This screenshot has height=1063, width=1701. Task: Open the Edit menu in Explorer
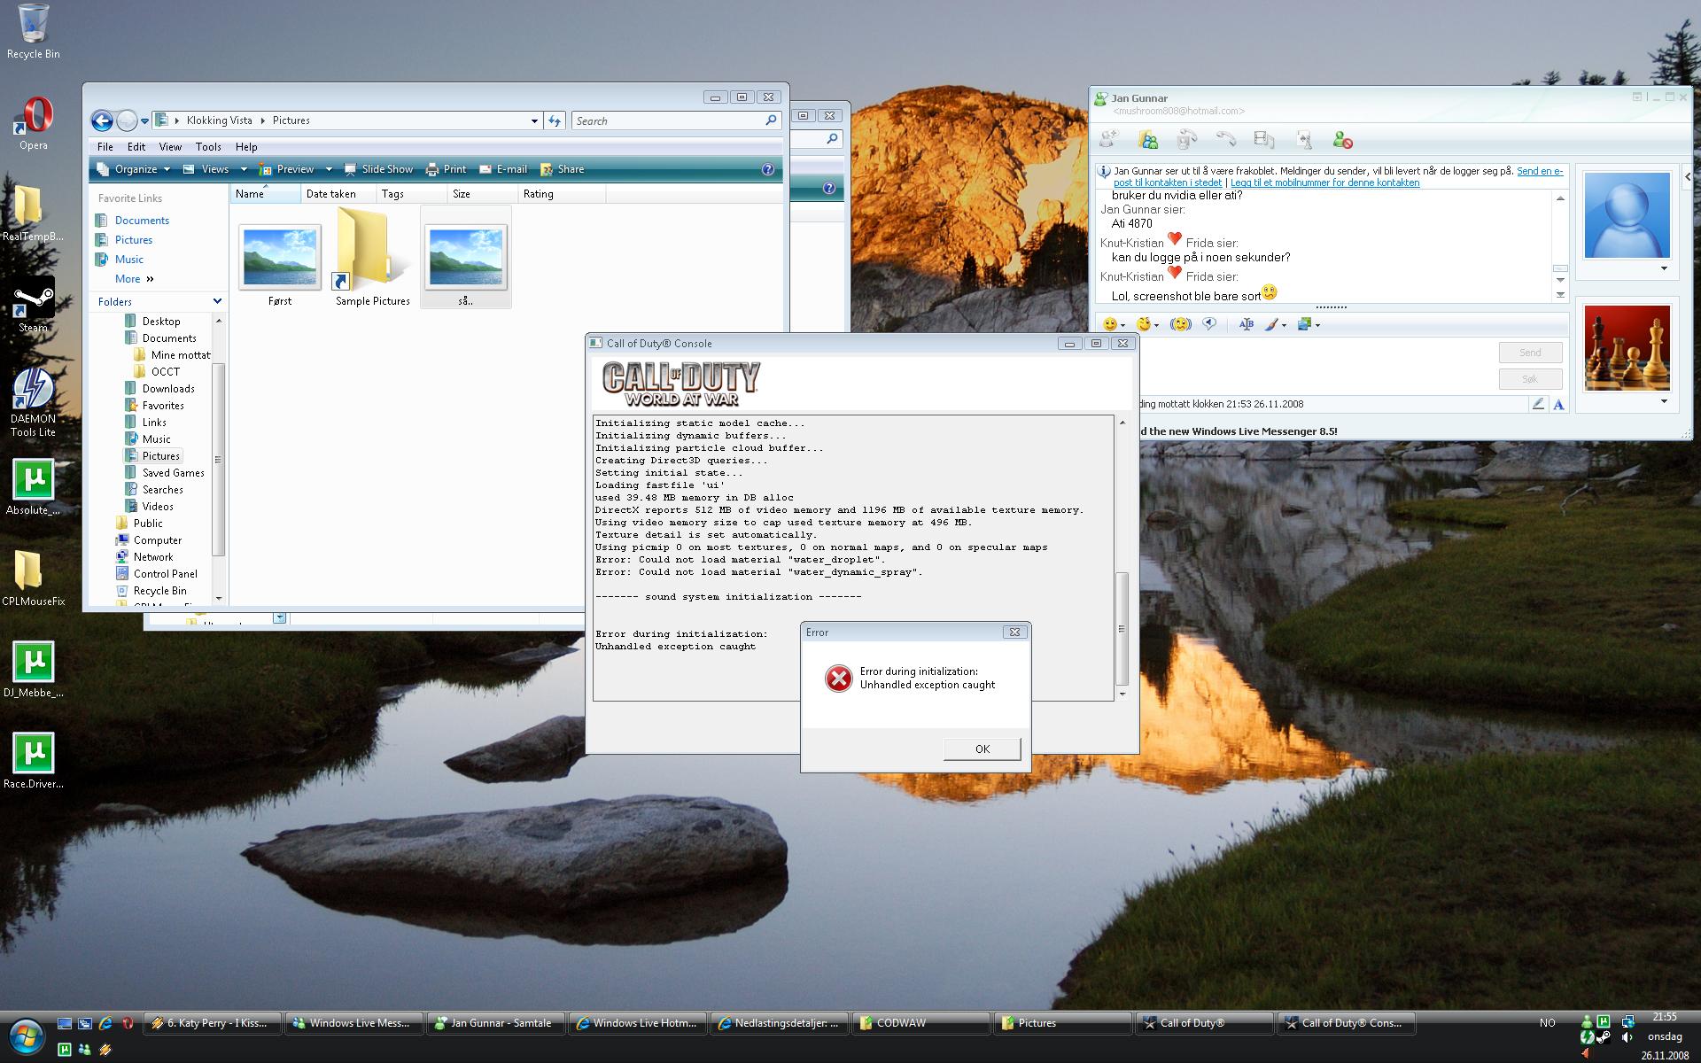click(x=136, y=147)
